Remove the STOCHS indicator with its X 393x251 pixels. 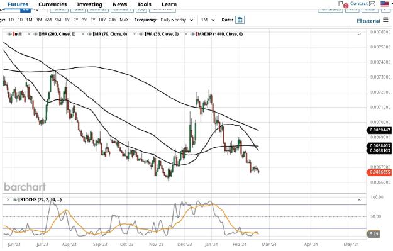[x=8, y=200]
